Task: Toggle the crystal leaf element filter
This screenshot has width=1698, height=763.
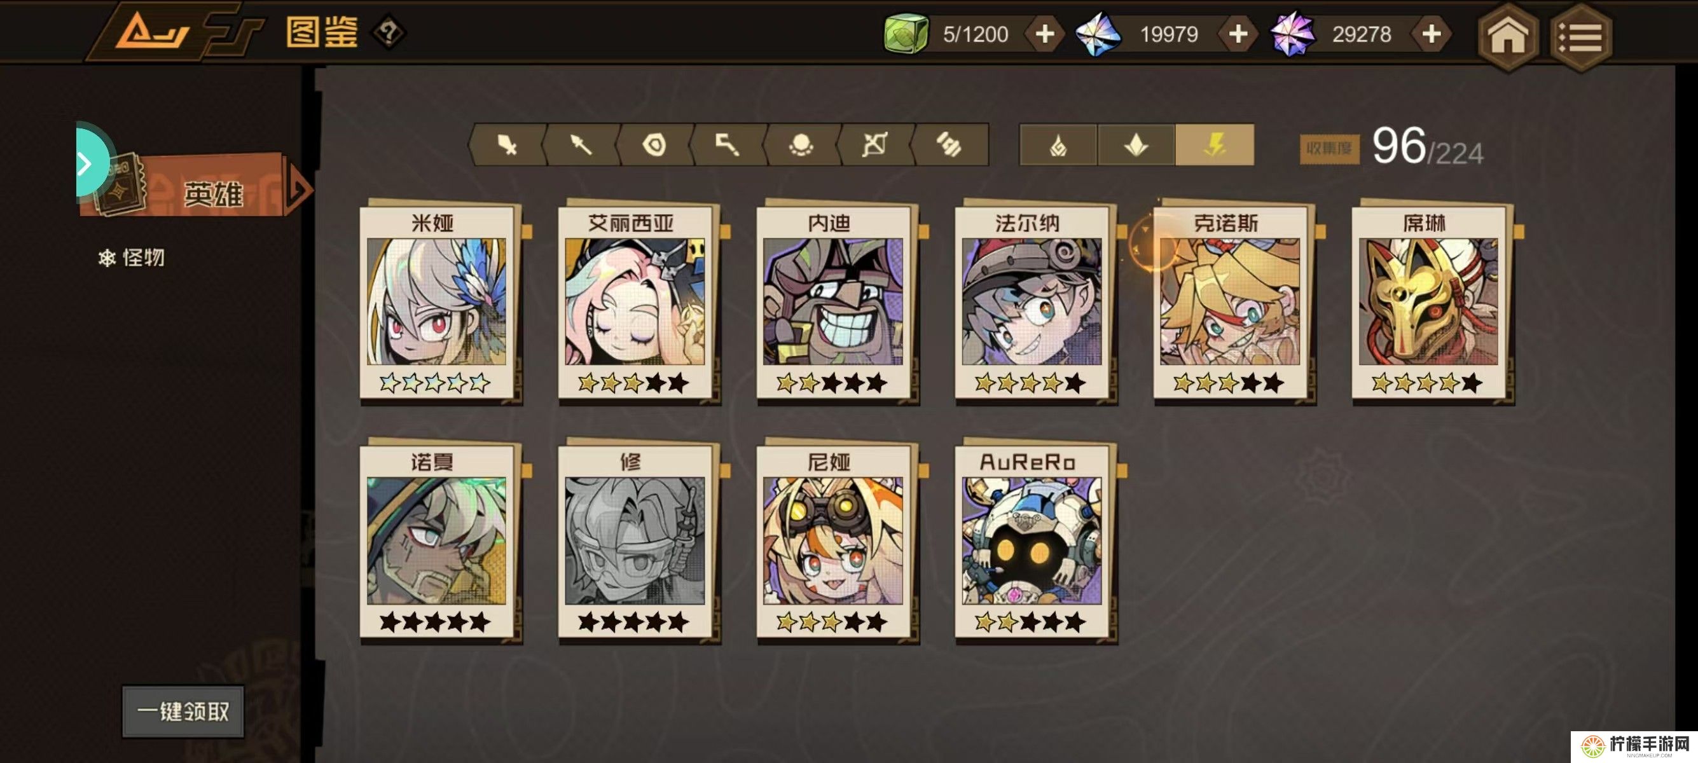Action: (1136, 145)
